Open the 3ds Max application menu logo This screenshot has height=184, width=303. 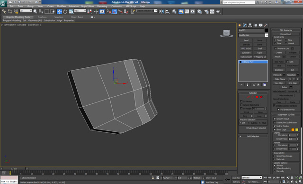click(3, 3)
